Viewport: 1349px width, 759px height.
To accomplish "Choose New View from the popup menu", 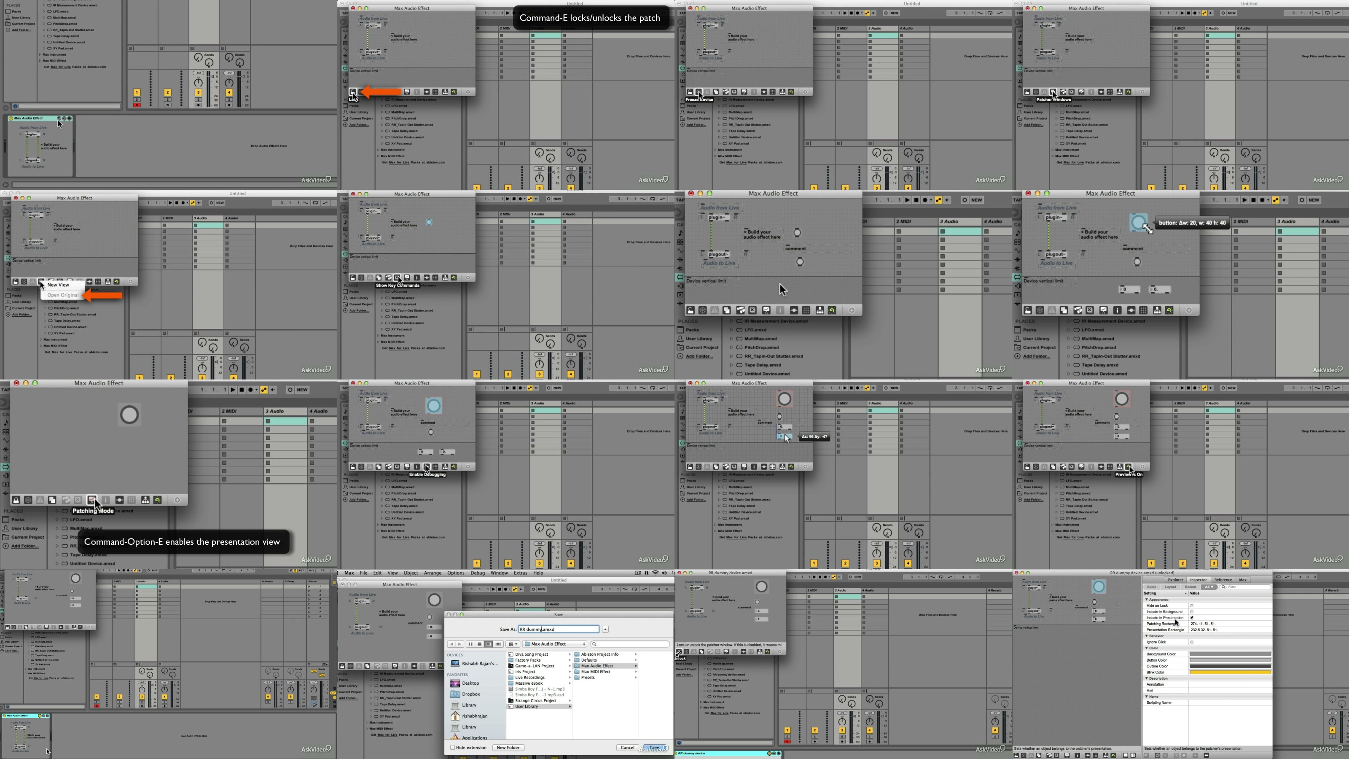I will click(58, 285).
